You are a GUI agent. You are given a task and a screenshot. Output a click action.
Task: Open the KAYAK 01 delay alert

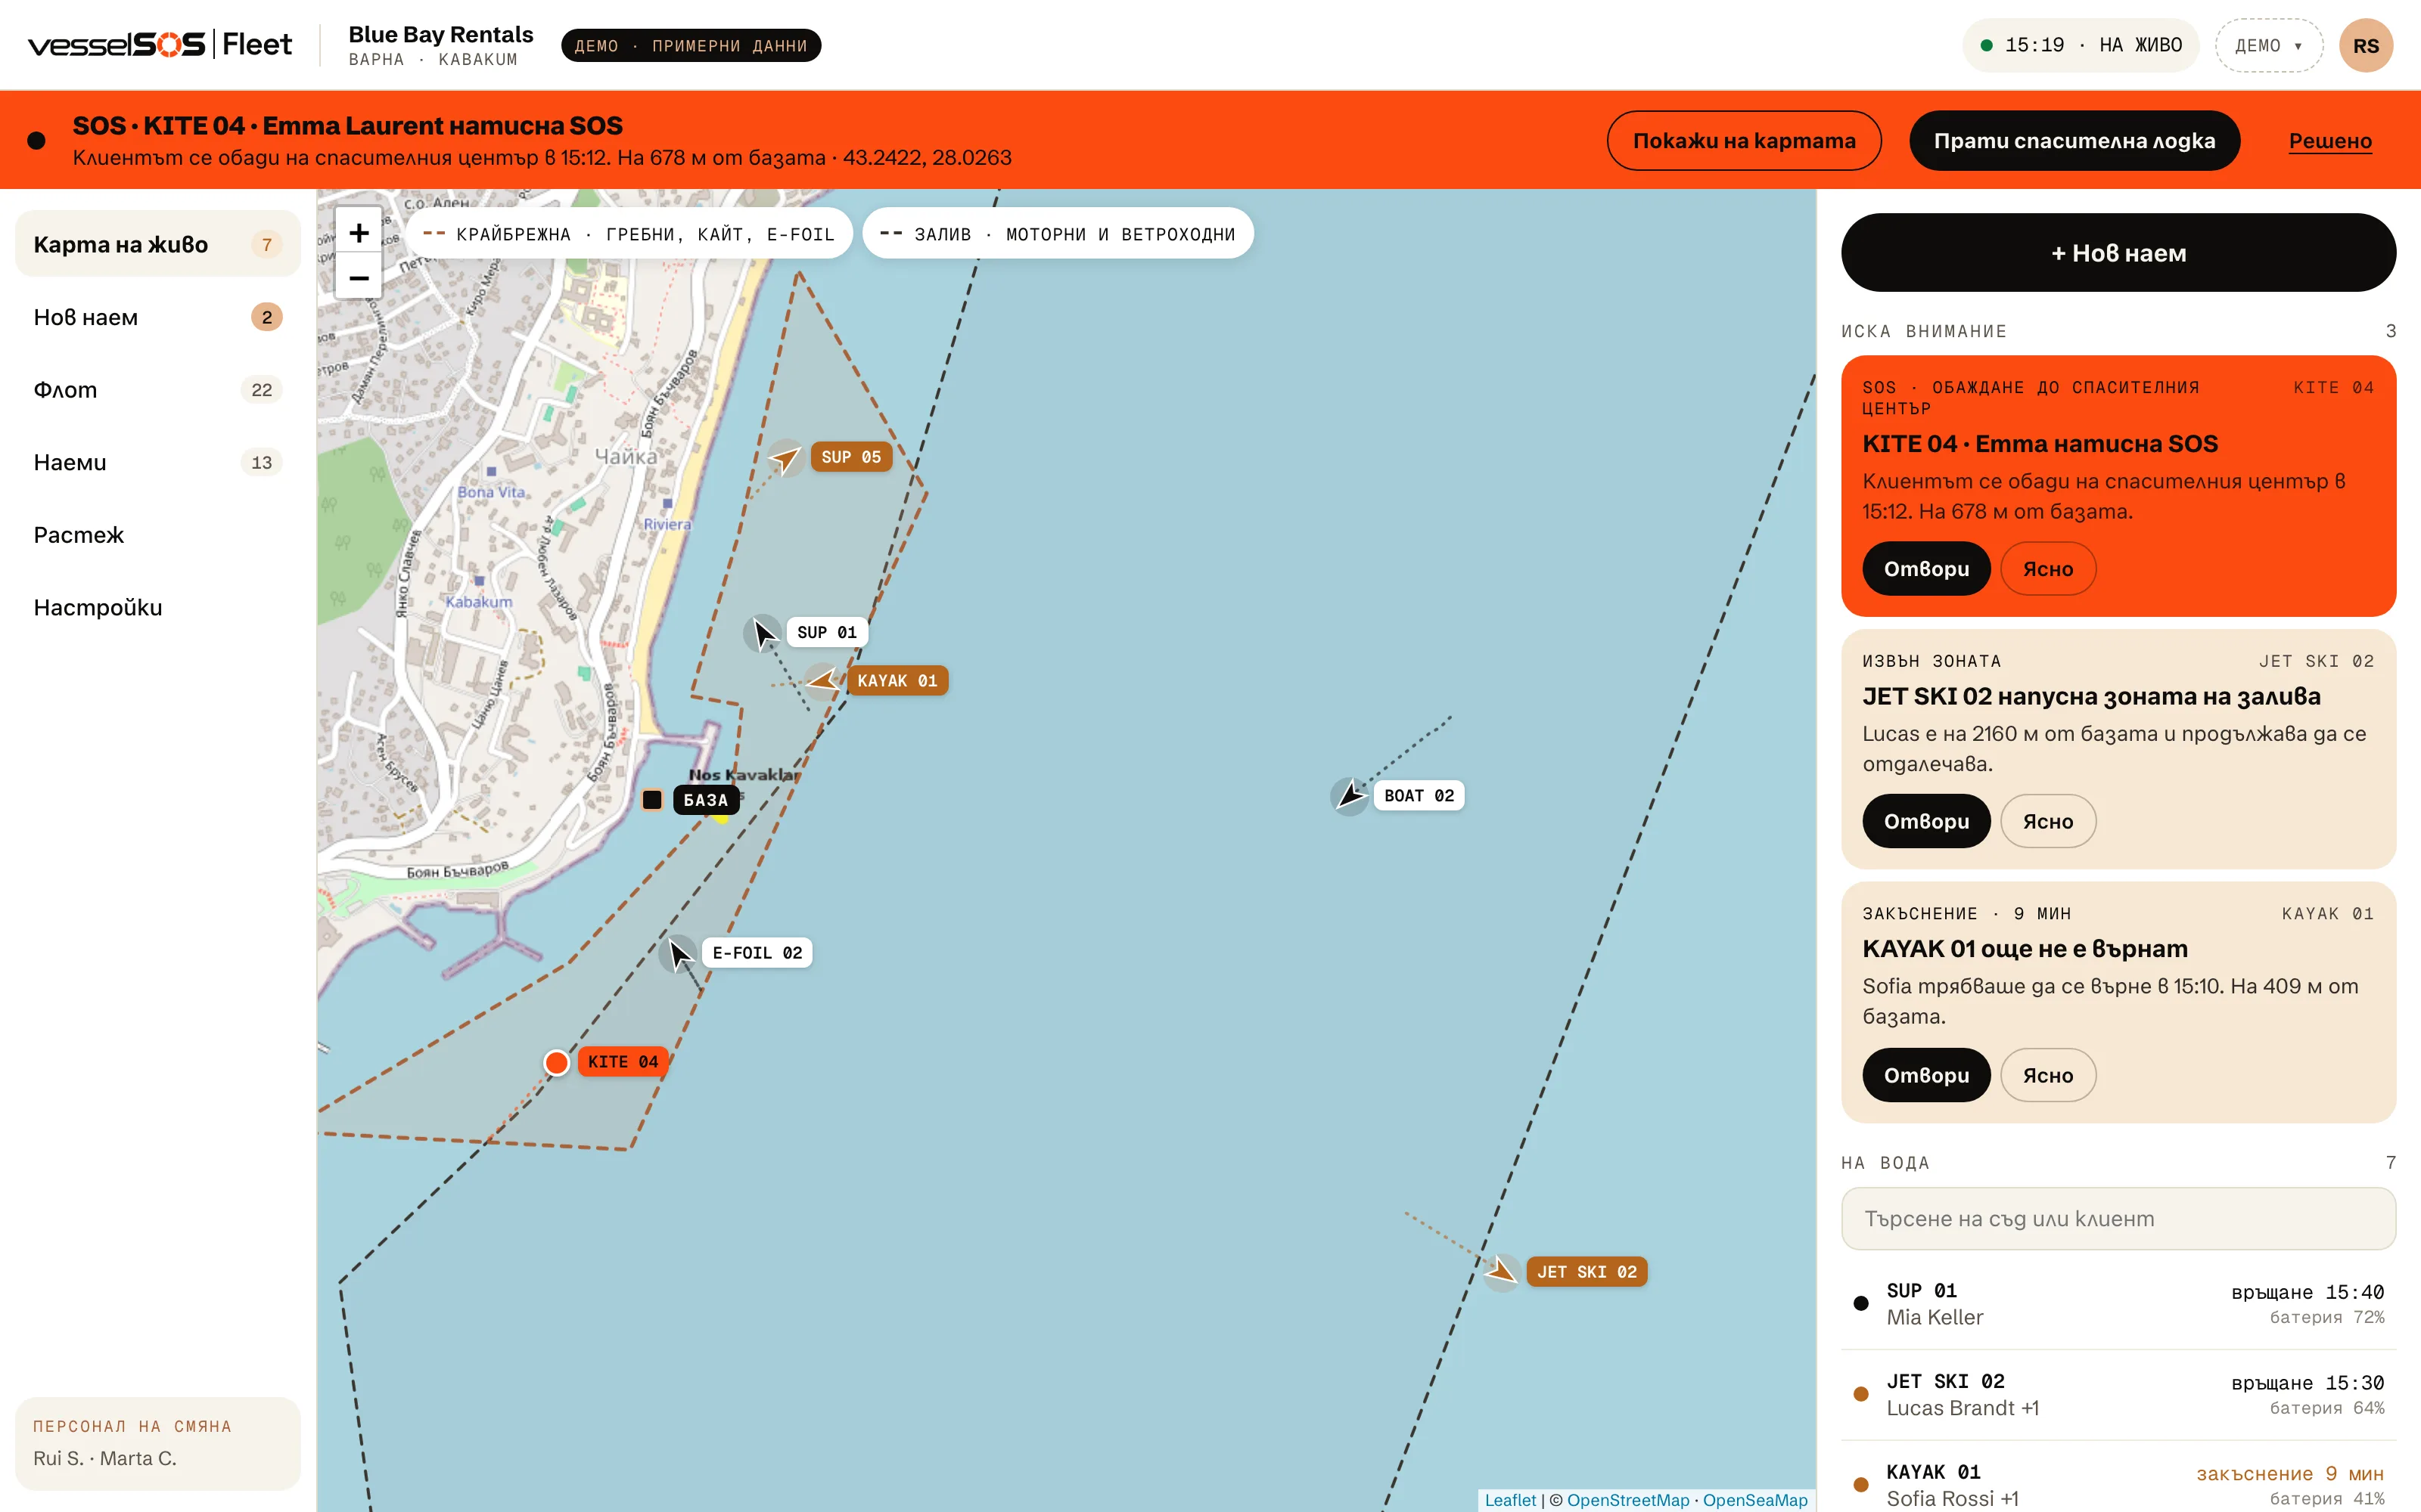pos(1925,1075)
